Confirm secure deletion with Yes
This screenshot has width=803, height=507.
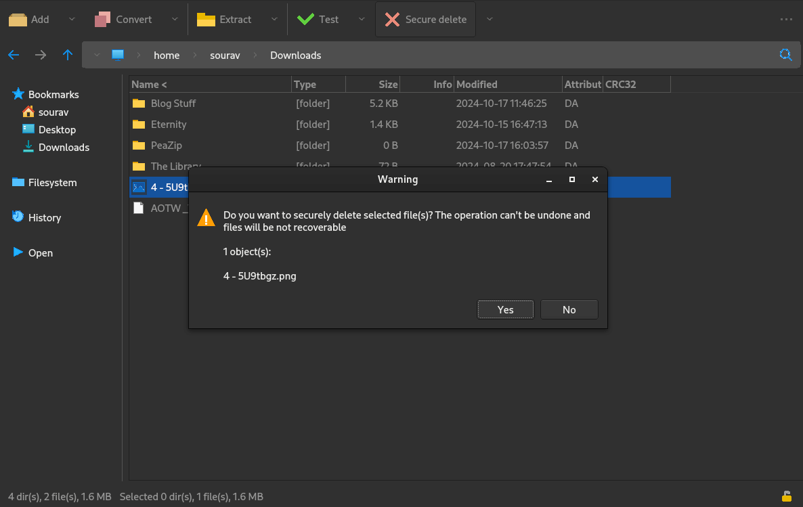click(505, 309)
